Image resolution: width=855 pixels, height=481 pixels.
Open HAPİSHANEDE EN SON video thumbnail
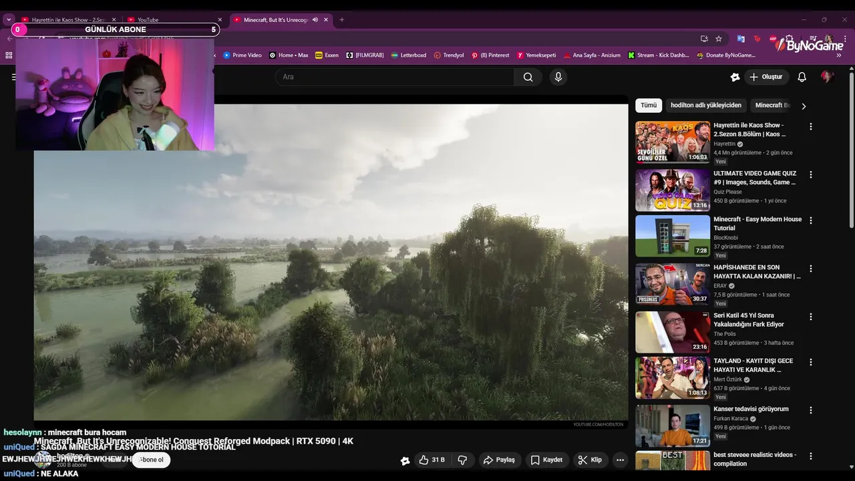point(673,284)
